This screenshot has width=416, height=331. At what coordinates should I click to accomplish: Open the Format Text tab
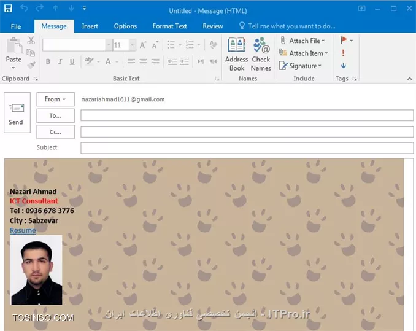pyautogui.click(x=170, y=26)
